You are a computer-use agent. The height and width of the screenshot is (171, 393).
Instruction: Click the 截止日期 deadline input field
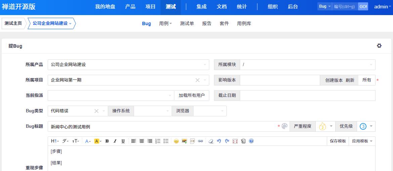(307, 96)
